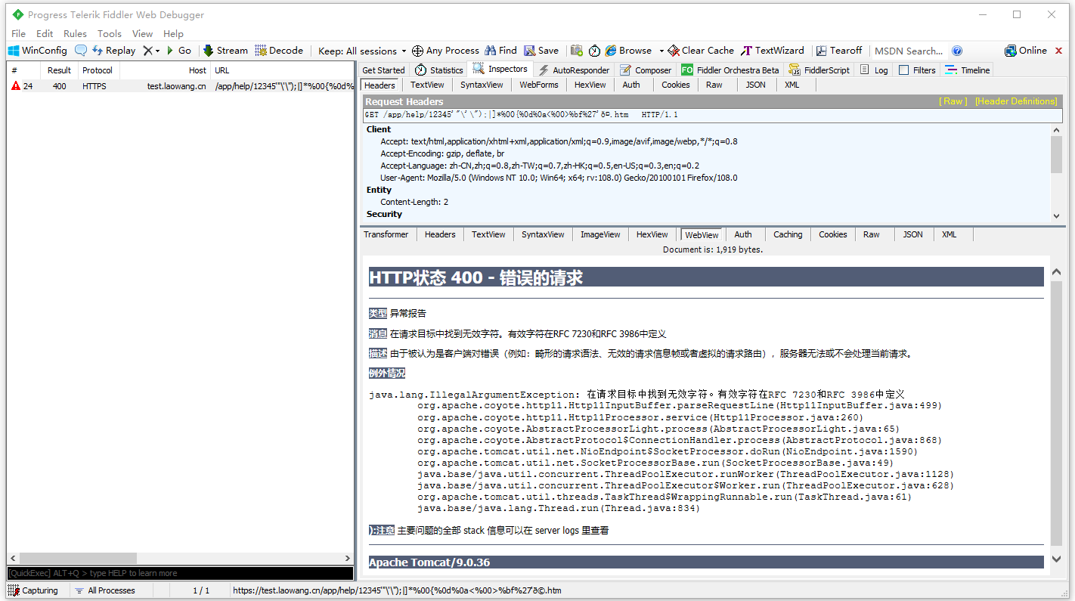
Task: Click the MSDN Search input box
Action: pos(909,51)
